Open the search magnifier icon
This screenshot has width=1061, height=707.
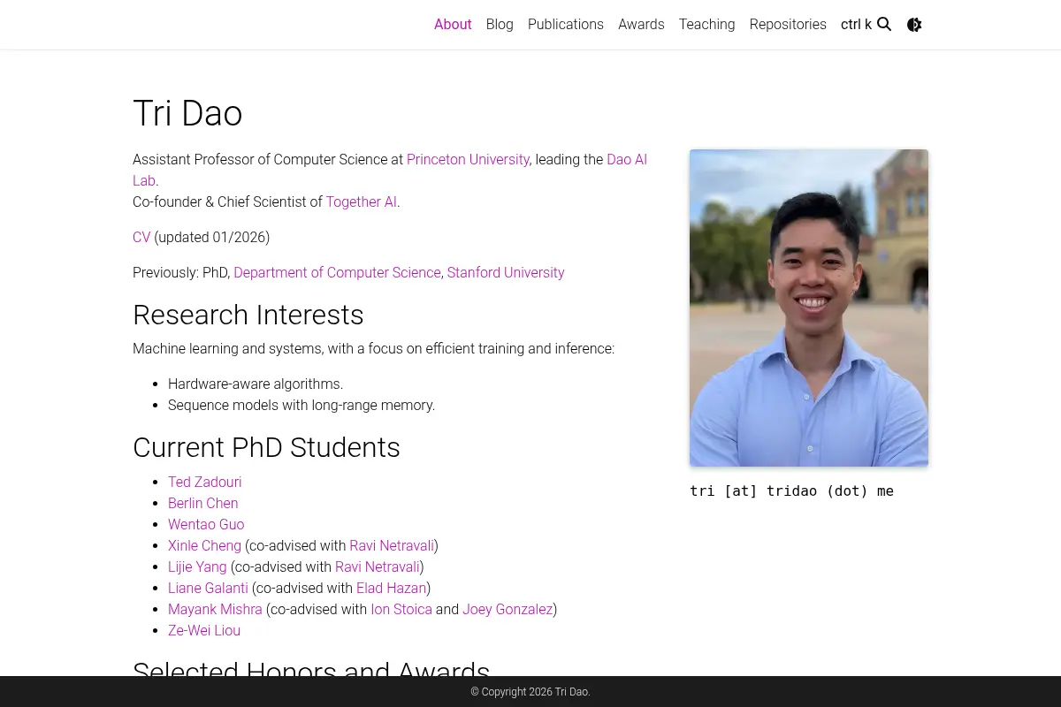coord(884,25)
